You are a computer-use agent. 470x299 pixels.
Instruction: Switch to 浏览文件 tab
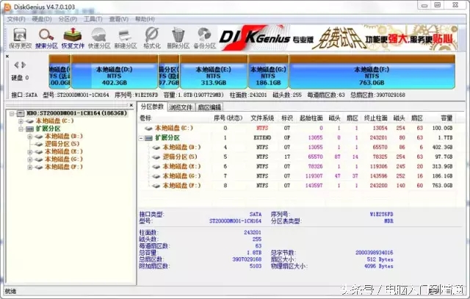(181, 107)
